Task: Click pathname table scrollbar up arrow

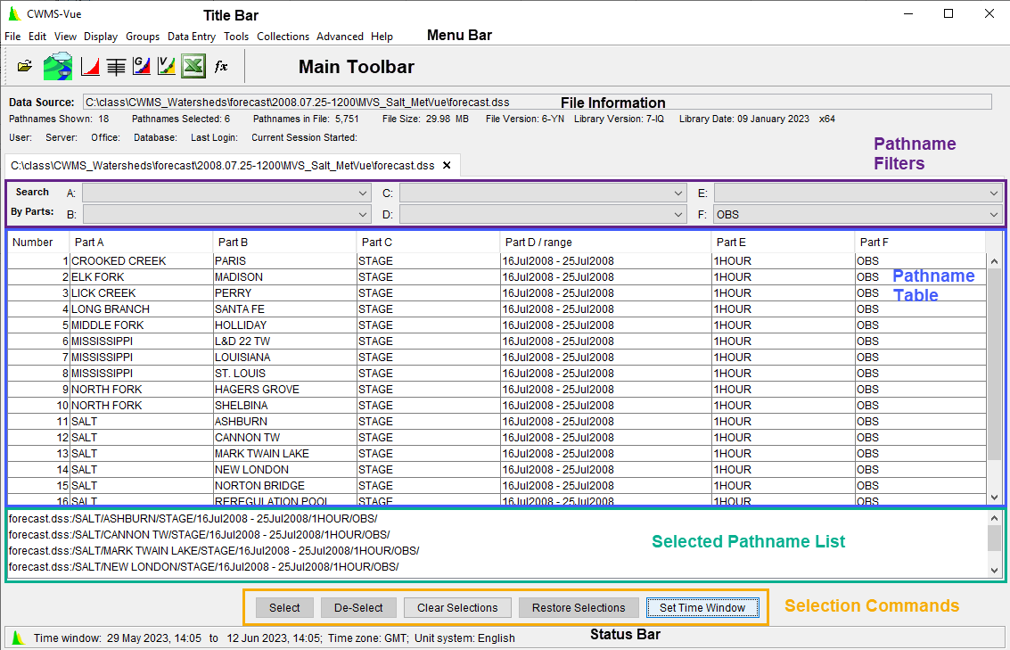Action: (994, 261)
